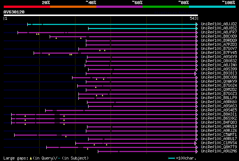The height and width of the screenshot is (161, 239).
Task: Click the UniRef100_A9RJZ6 label
Action: (x=219, y=130)
